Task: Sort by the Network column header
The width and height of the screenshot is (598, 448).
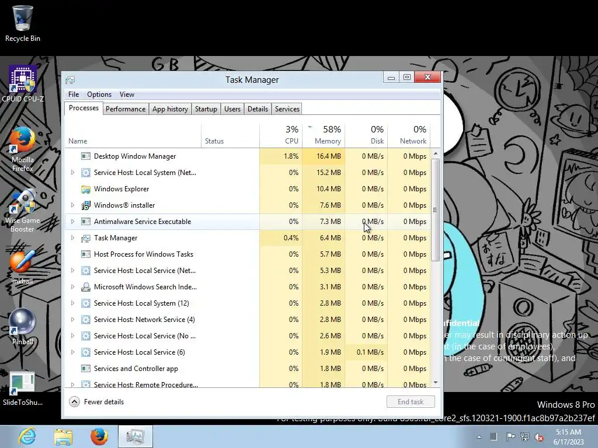Action: coord(409,135)
